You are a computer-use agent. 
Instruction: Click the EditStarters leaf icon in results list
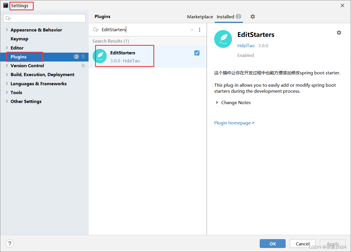(x=100, y=56)
